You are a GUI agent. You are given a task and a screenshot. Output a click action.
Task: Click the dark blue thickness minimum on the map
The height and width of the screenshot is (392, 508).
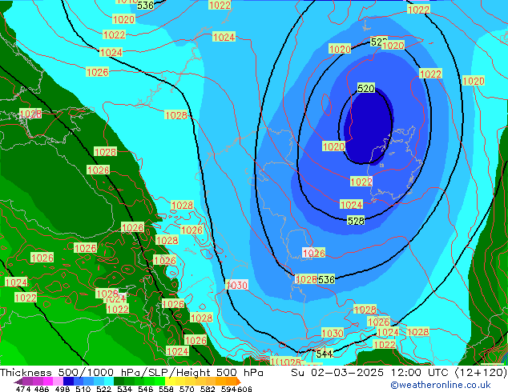coord(369,126)
